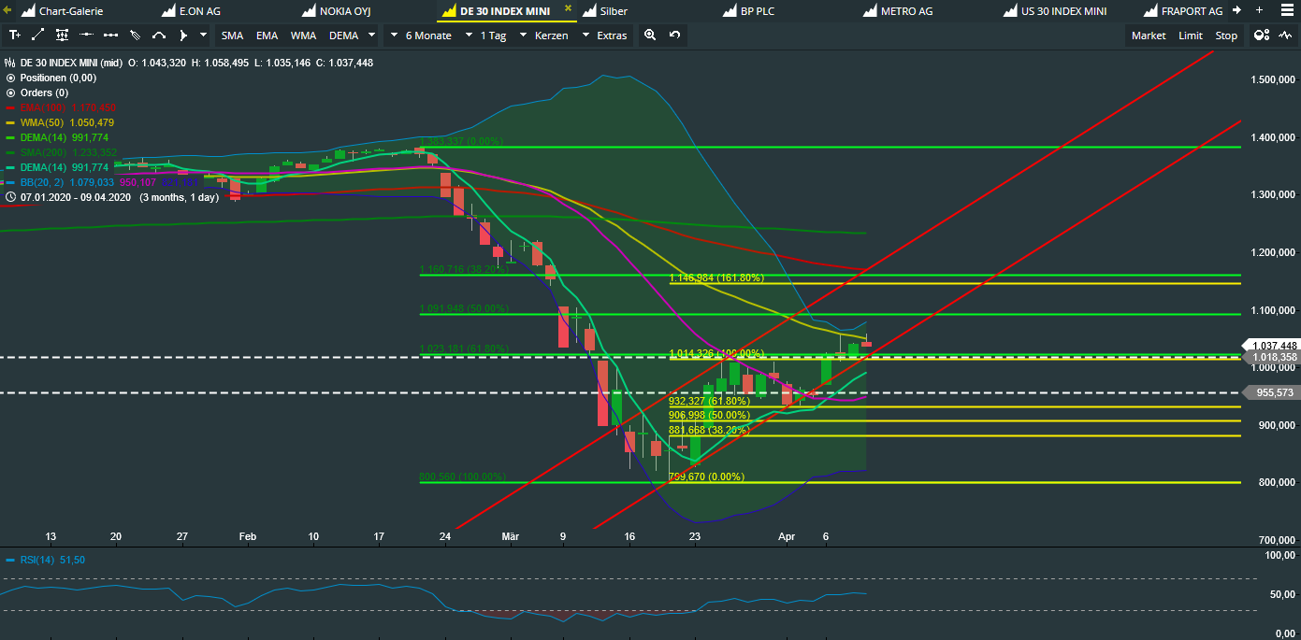Select the Fibonacci retracement tool
Screen dimensions: 1301x640
[x=62, y=36]
